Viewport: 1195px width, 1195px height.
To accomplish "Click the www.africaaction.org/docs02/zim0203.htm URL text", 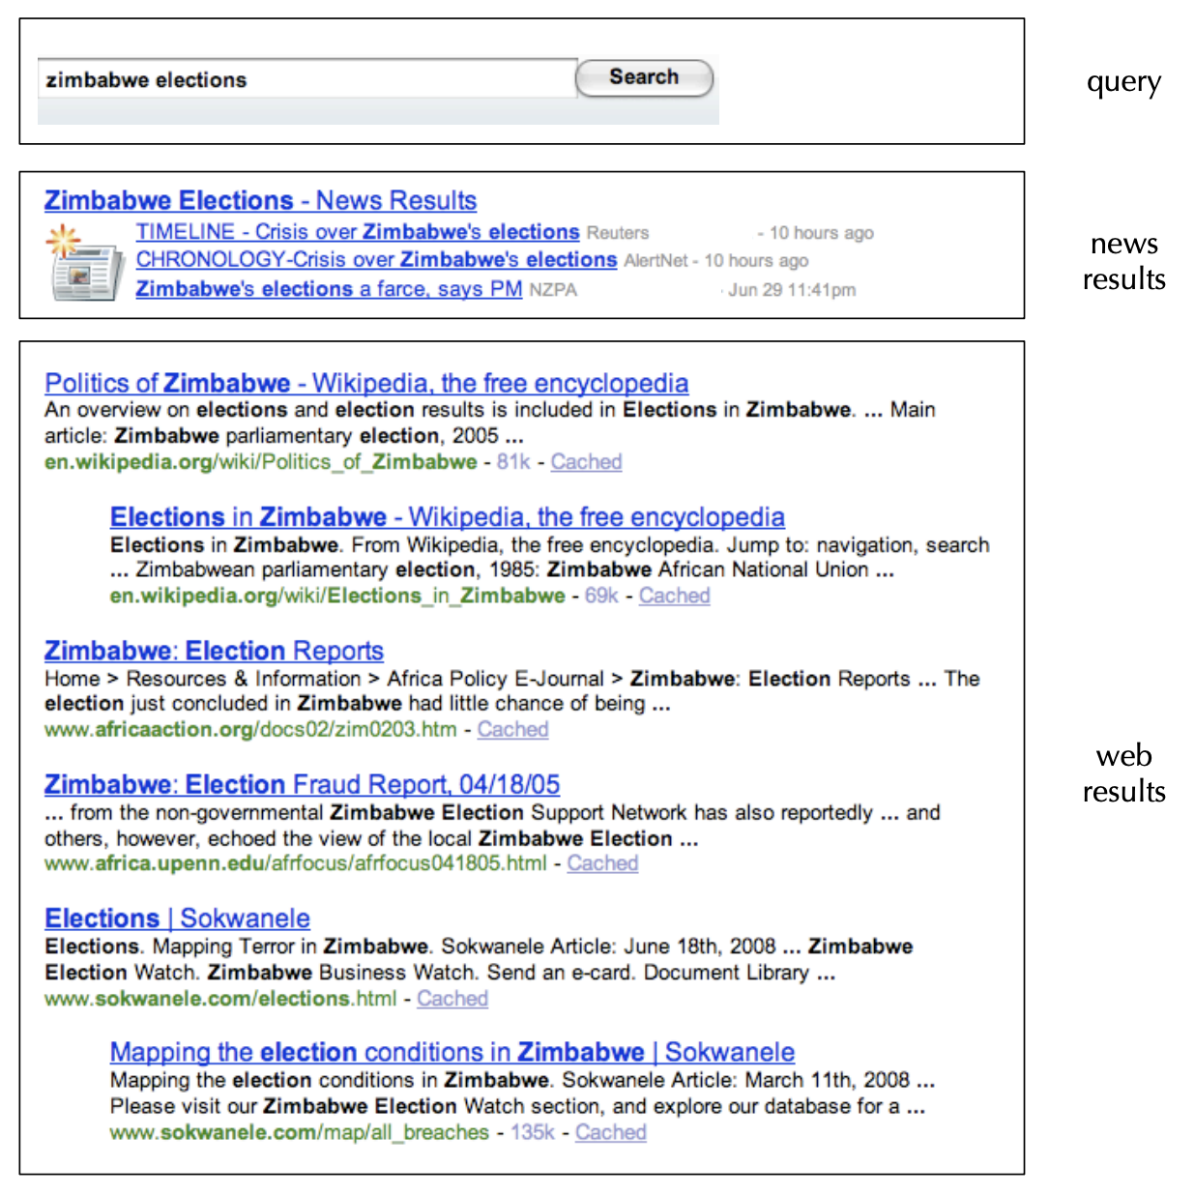I will click(x=250, y=730).
